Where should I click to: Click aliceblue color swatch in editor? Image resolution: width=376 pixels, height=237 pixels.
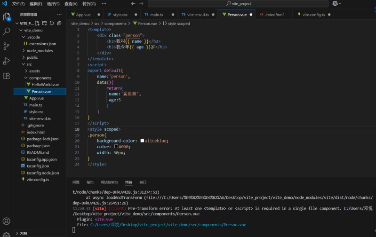coord(142,141)
